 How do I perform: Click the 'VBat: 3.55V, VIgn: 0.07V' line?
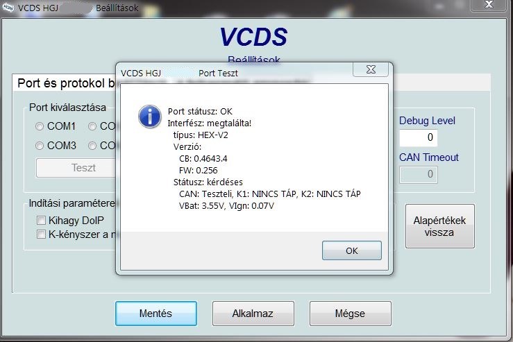click(226, 205)
